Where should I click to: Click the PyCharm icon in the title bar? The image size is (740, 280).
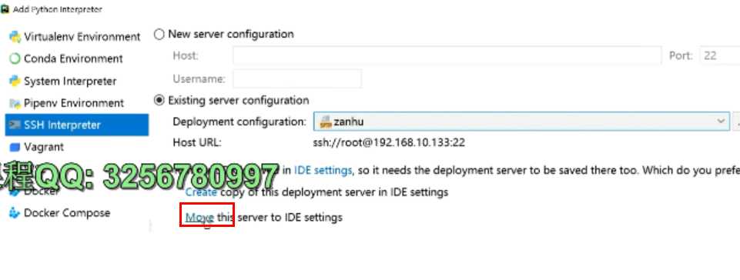5,9
